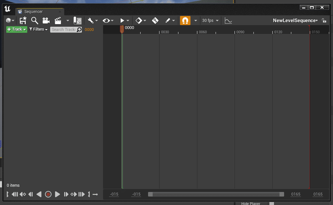Create a new camera with the camera icon

coord(46,20)
